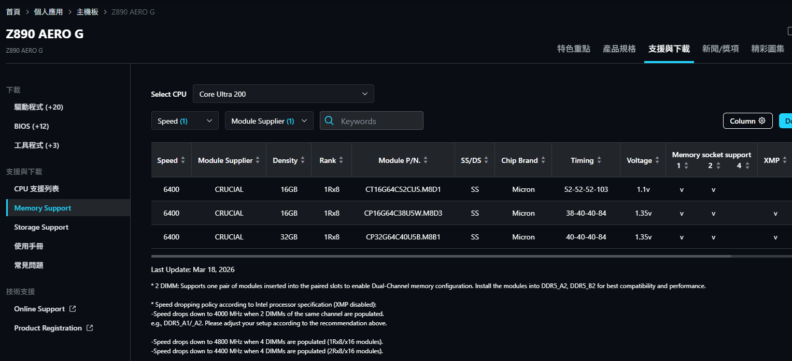Screen dimensions: 792x361
Task: Open 工具程式 (+3) section
Action: point(37,145)
